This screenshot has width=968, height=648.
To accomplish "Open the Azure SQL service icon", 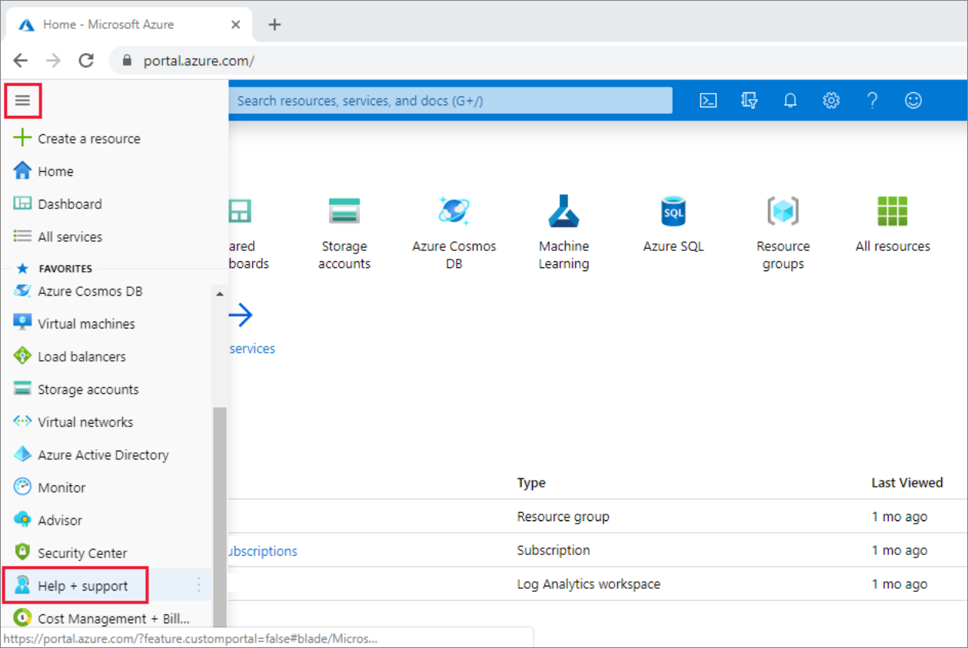I will tap(673, 211).
